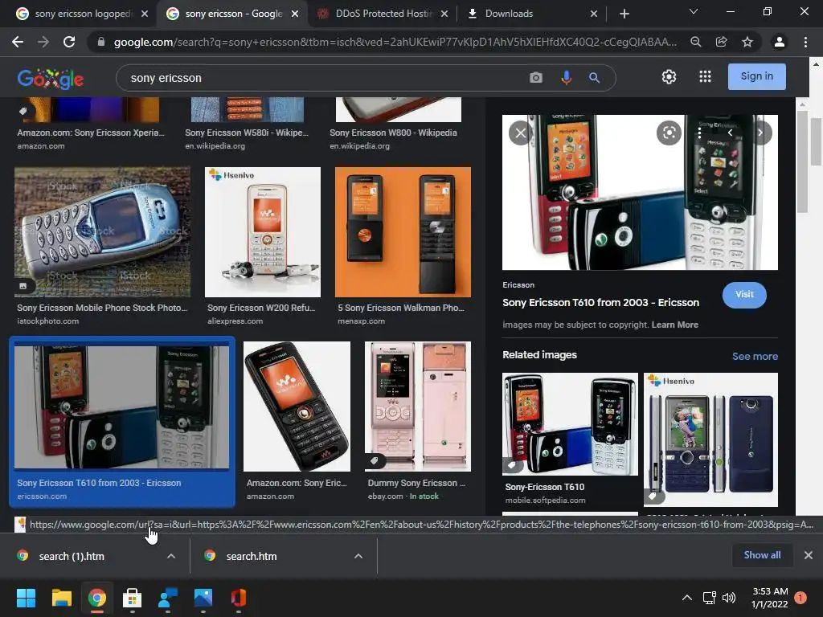Click Sony Ericsson W800 - Wikipedia caption
This screenshot has height=617, width=823.
coord(393,133)
